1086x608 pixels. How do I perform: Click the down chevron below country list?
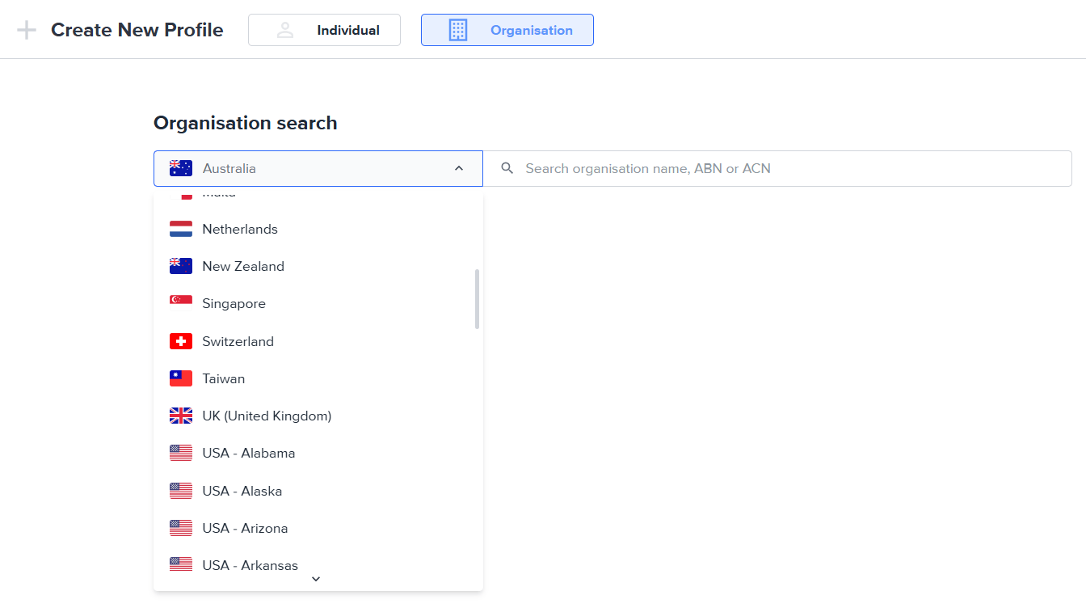coord(316,579)
